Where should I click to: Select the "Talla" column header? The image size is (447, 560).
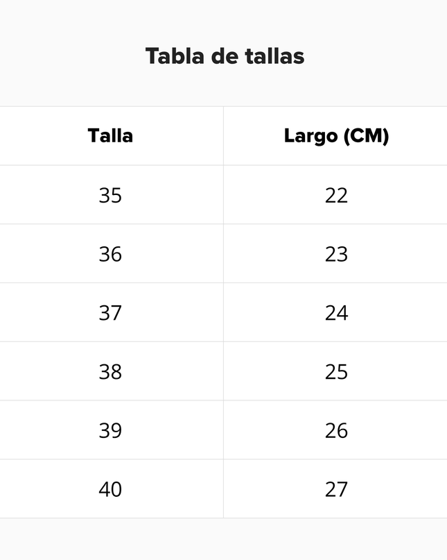pyautogui.click(x=110, y=136)
